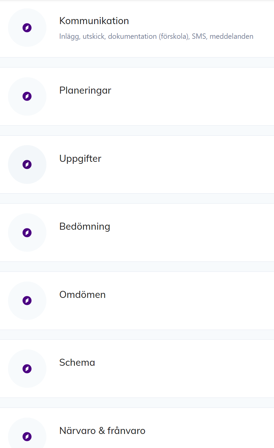Go to the Uppgifter heading
This screenshot has width=274, height=448.
[x=80, y=158]
